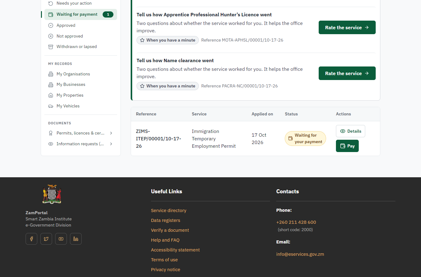The image size is (421, 277).
Task: Click the My Organisations building icon
Action: click(x=51, y=74)
